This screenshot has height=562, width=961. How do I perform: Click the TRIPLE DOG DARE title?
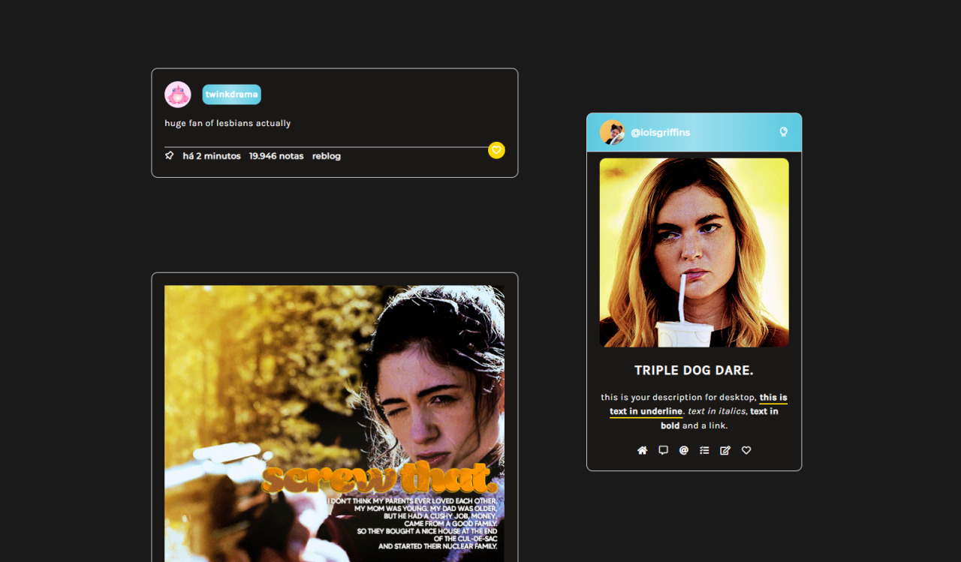(694, 371)
